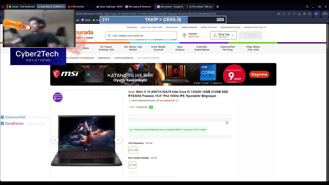Open the browser profile icon
Screen dimensions: 329x185
click(x=309, y=14)
